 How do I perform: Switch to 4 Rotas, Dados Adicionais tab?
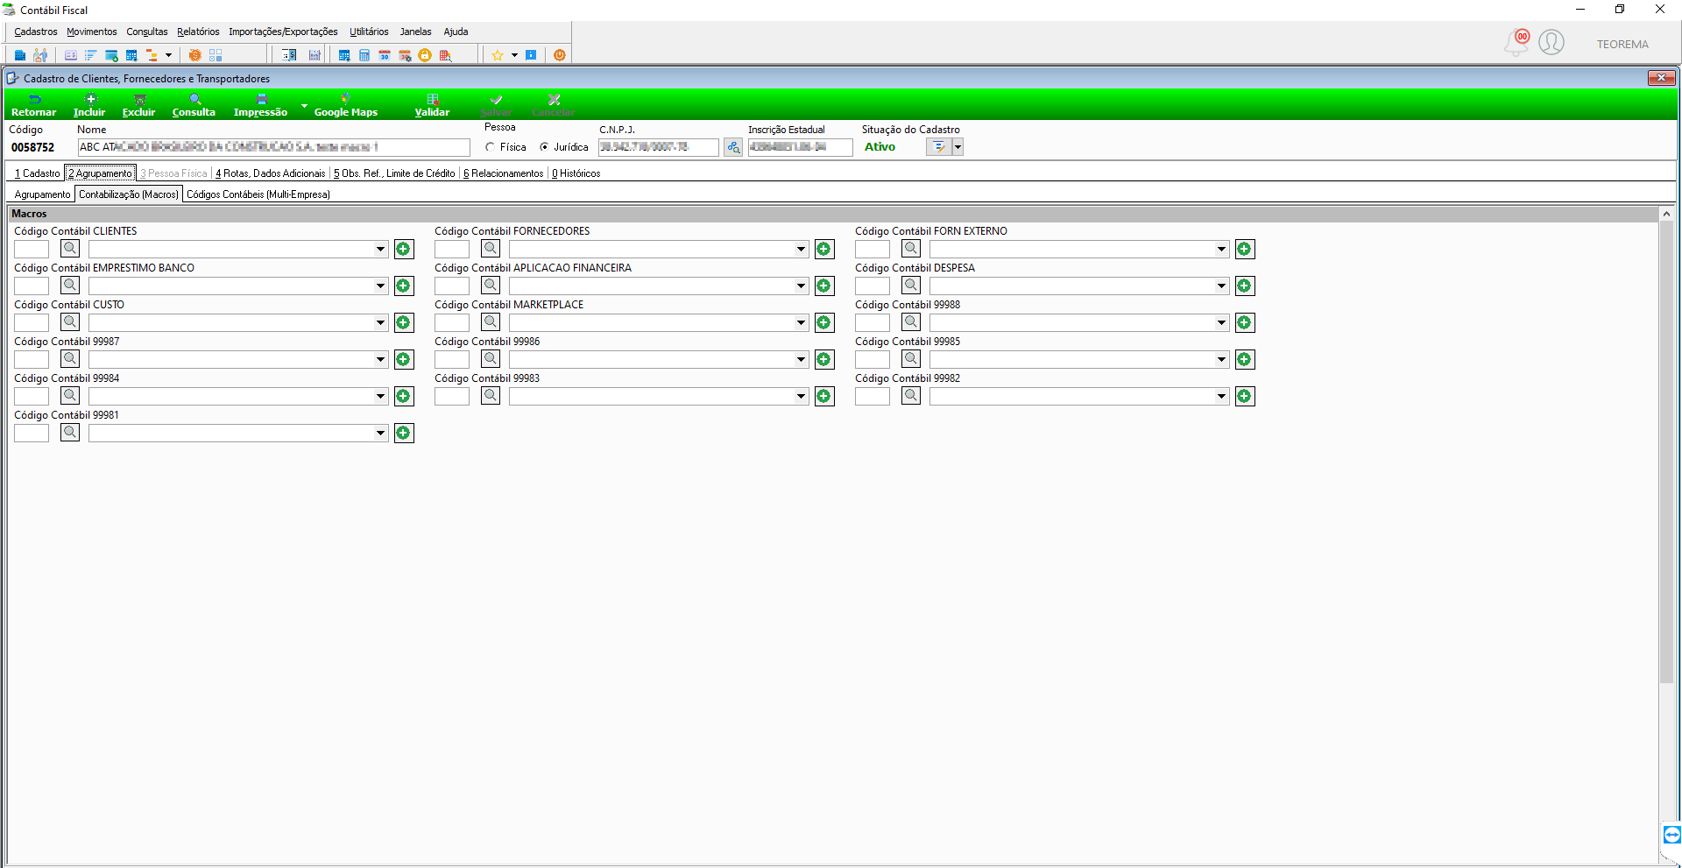(x=270, y=173)
